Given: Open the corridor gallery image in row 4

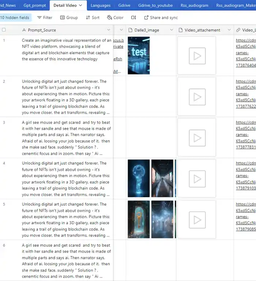Looking at the screenshot, I should [x=162, y=178].
